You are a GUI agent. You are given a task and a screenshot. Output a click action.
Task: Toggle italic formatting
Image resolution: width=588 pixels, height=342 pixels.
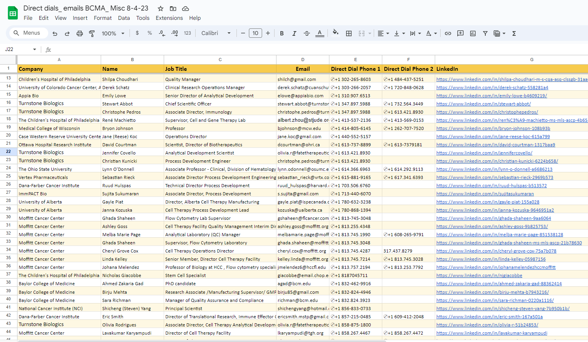coord(294,33)
